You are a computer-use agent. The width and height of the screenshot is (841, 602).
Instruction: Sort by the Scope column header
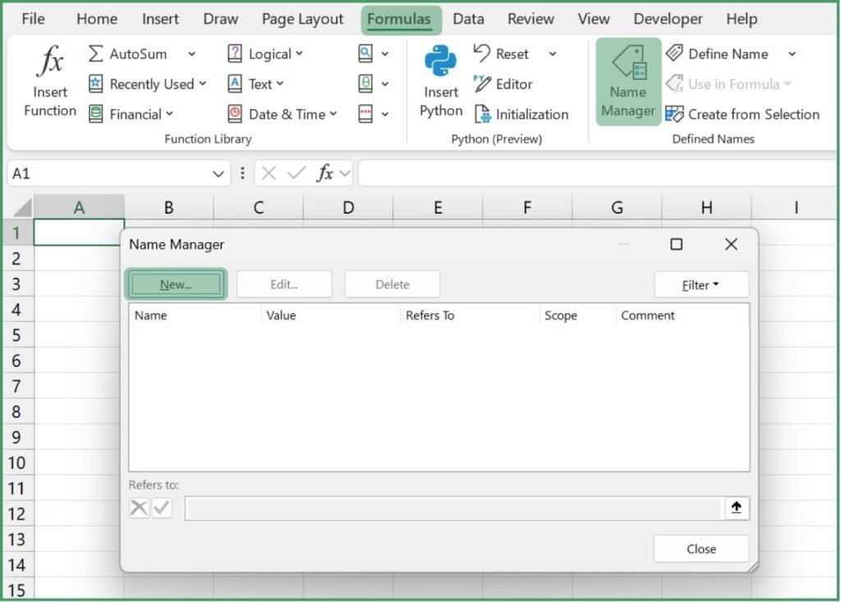coord(577,315)
